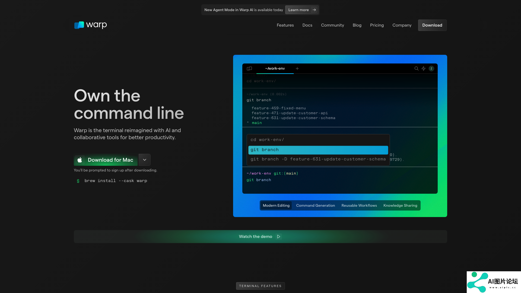Click the New Agent Mode announcement text

[244, 10]
